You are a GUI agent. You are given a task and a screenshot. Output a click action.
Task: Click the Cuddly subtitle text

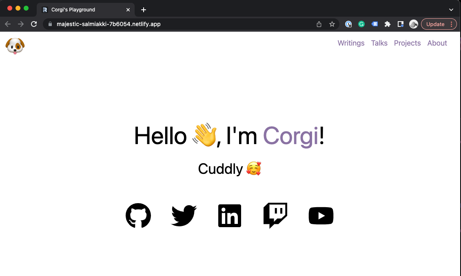230,169
